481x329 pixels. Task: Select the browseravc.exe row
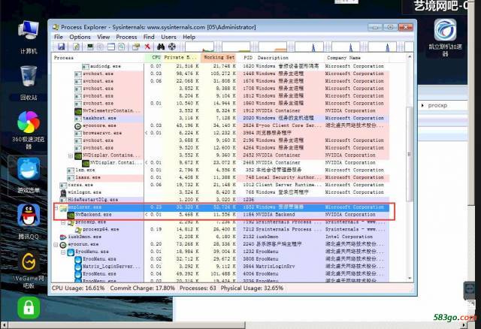(x=220, y=133)
